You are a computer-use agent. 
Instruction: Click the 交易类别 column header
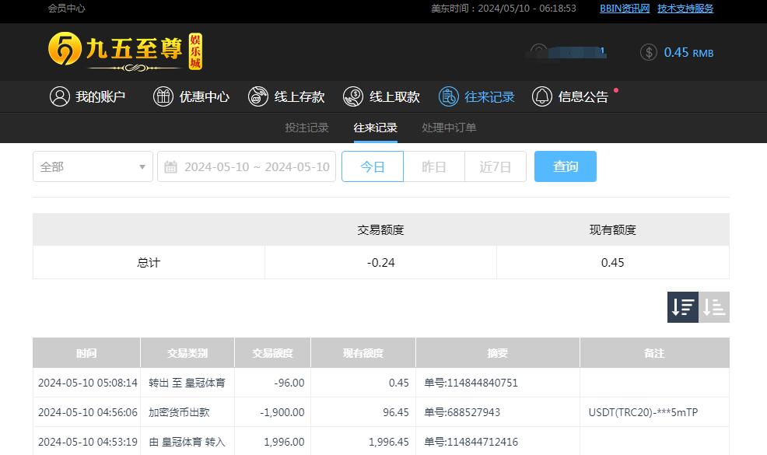pos(187,353)
